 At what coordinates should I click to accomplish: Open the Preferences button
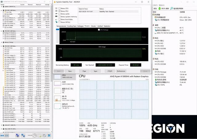[x=121, y=71]
